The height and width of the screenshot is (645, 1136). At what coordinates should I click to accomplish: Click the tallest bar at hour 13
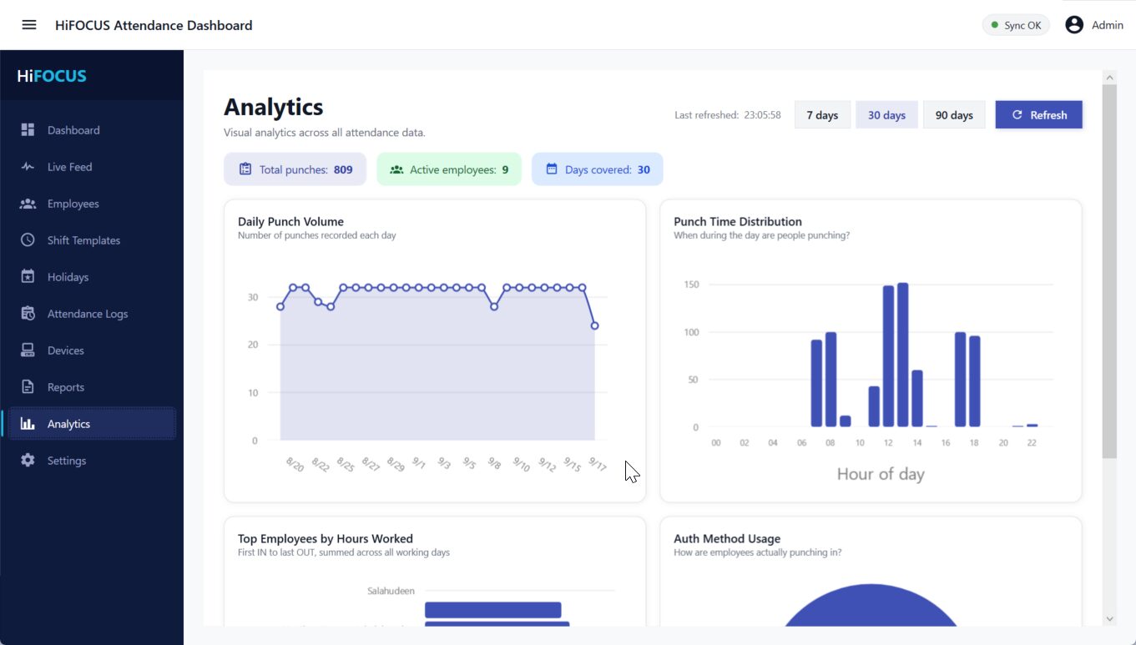click(902, 355)
